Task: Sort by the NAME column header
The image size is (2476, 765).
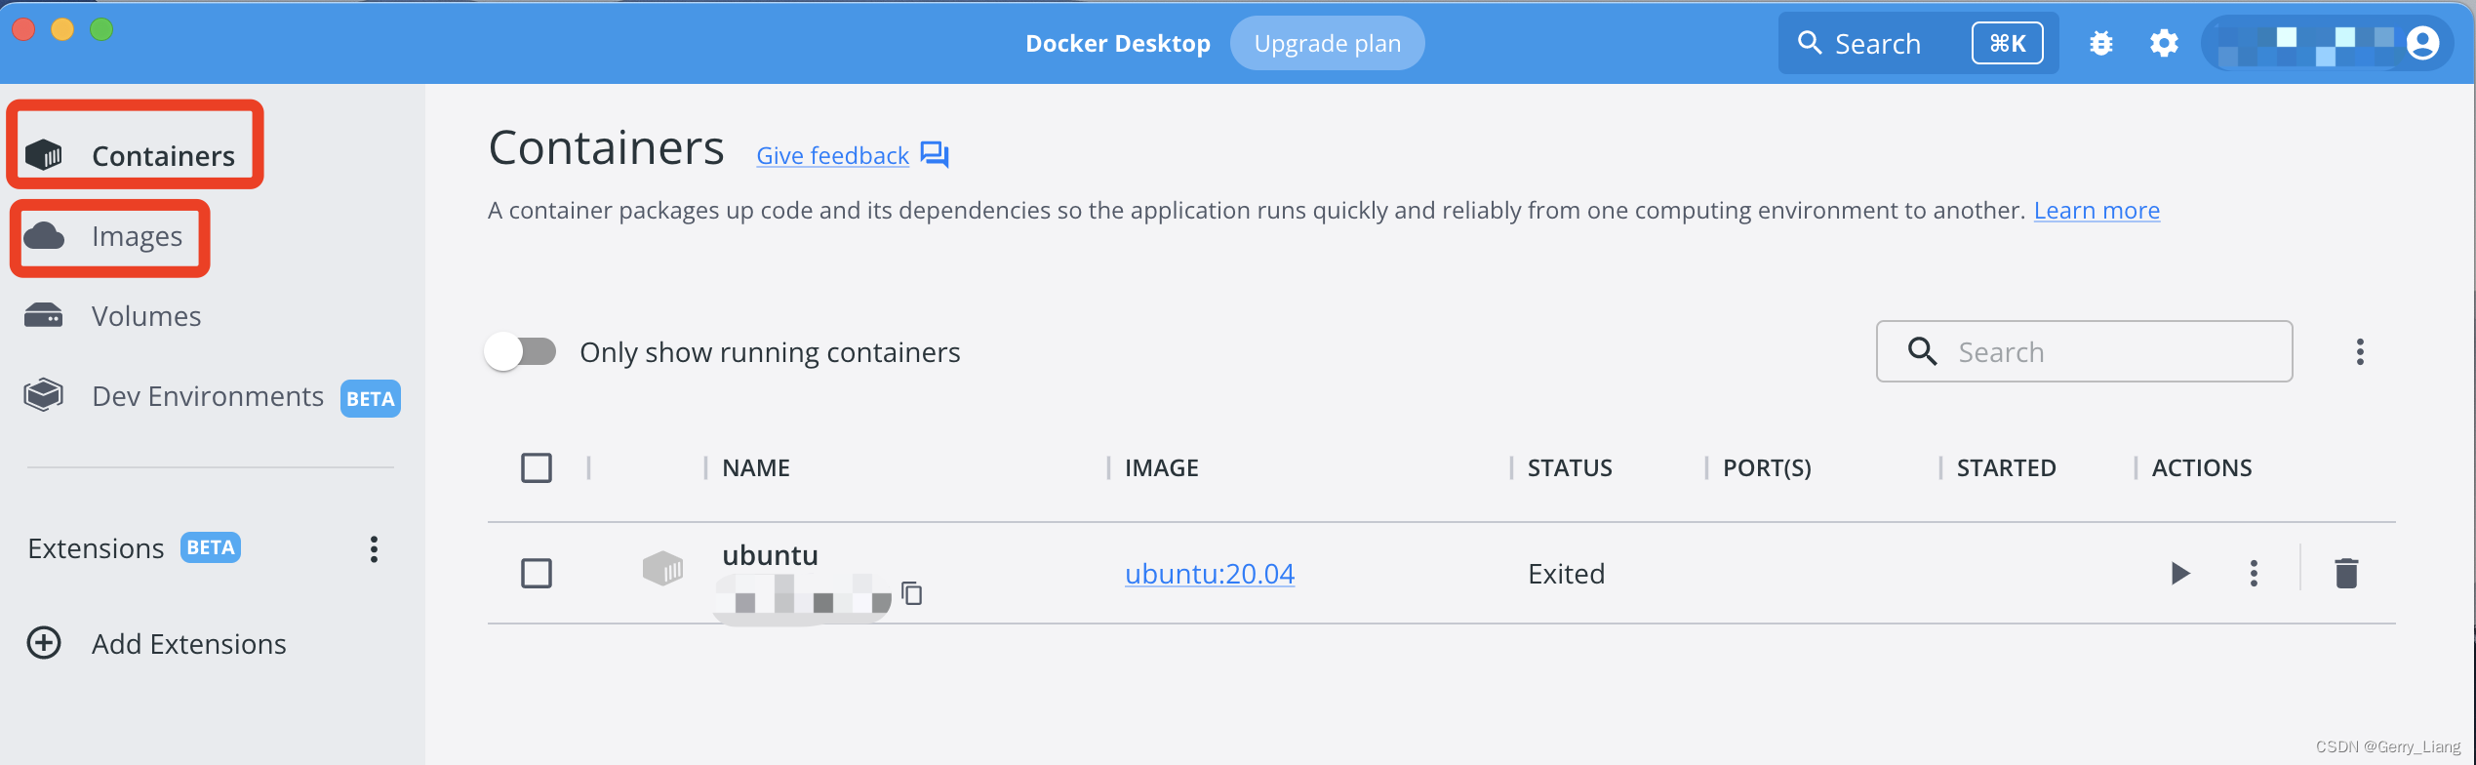Action: click(x=756, y=468)
